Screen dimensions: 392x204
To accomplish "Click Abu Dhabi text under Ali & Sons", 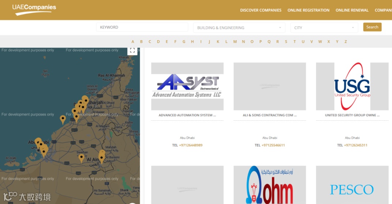I will click(x=269, y=138).
